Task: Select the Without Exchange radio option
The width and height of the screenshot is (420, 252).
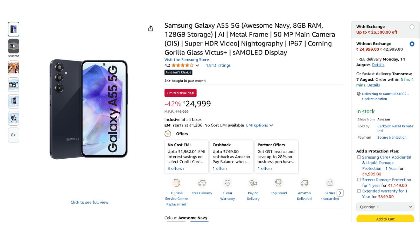Action: tap(412, 44)
